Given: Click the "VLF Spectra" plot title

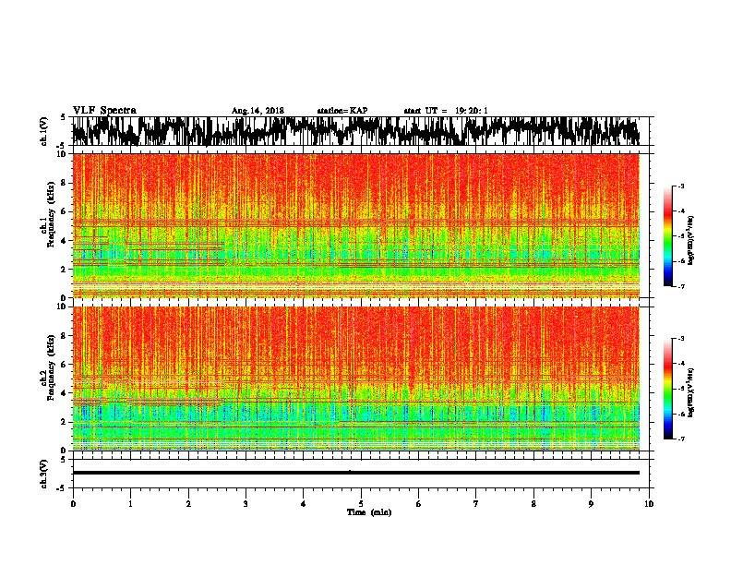Looking at the screenshot, I should (104, 111).
